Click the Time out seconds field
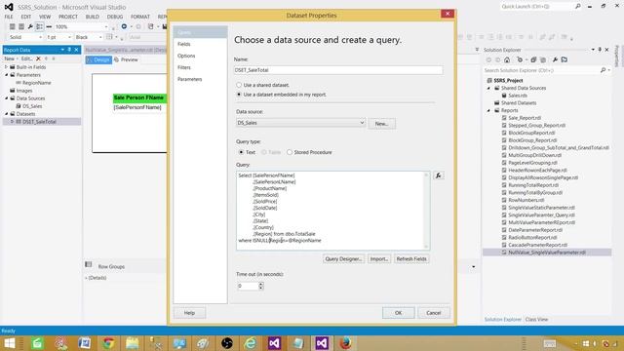This screenshot has height=351, width=624. point(248,286)
